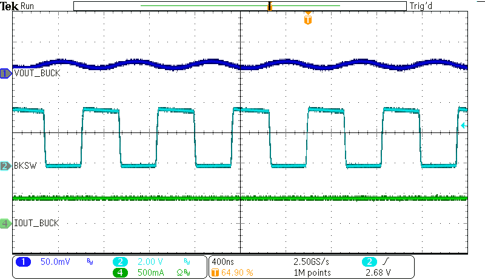The height and width of the screenshot is (280, 485).
Task: Click the orange trigger position T marker
Action: click(x=308, y=20)
